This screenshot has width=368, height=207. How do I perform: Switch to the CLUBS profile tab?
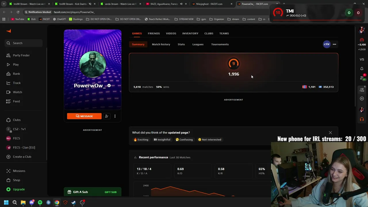point(209,33)
